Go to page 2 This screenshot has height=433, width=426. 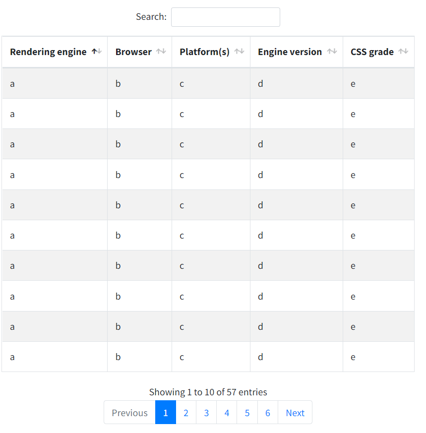pyautogui.click(x=186, y=413)
